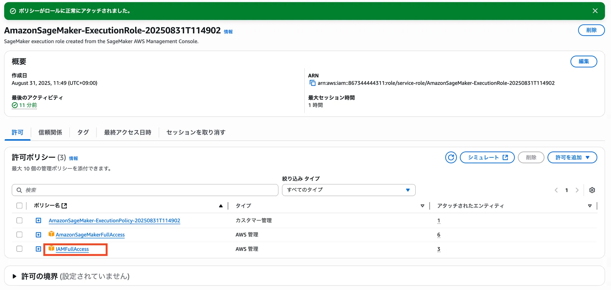Check IAMFullAccess row checkbox
Image resolution: width=611 pixels, height=290 pixels.
pos(19,249)
